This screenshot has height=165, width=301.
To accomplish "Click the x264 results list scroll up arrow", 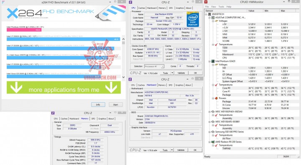I will pyautogui.click(x=123, y=39).
